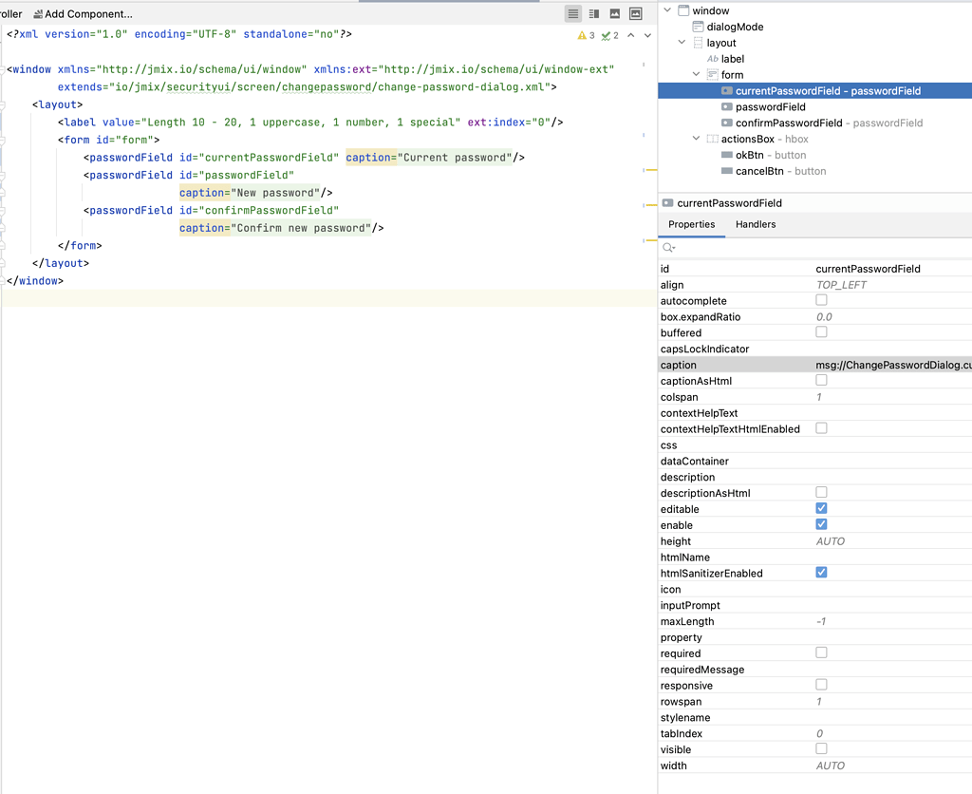
Task: Navigate to previous problem with up arrow icon
Action: (631, 35)
